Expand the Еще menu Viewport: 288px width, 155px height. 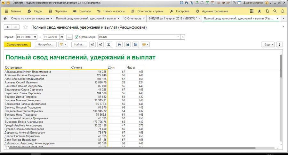point(268,44)
